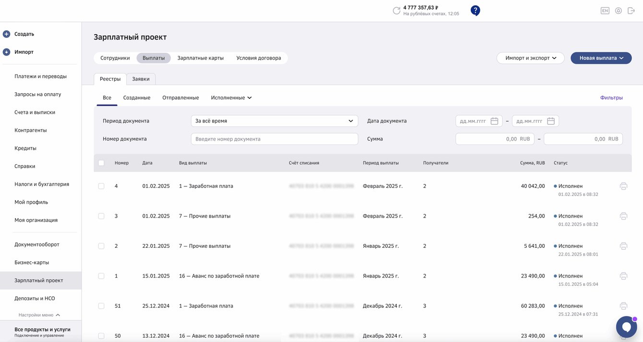This screenshot has width=643, height=342.
Task: Focus the document number input field
Action: [x=274, y=139]
